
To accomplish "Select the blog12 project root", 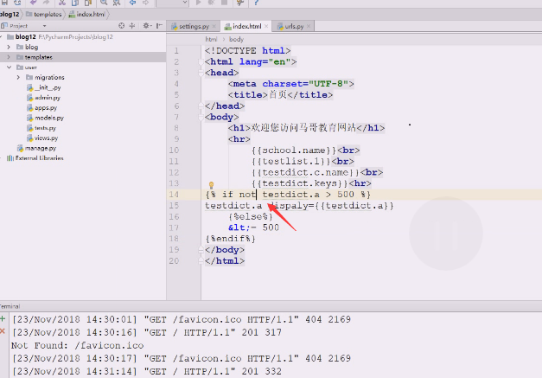I will [26, 37].
